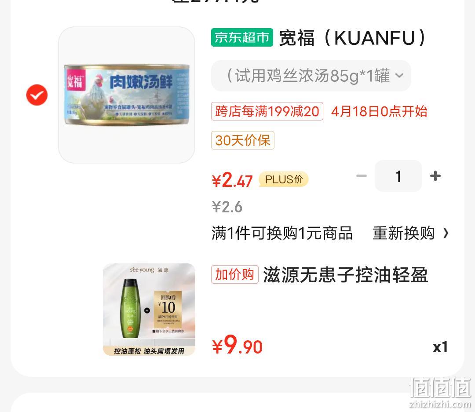Image resolution: width=475 pixels, height=412 pixels.
Task: Open 重新换购 to reselect add-on item
Action: pos(403,233)
